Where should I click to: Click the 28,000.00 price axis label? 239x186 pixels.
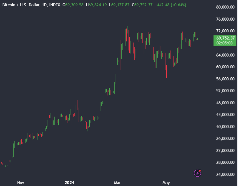[225, 162]
